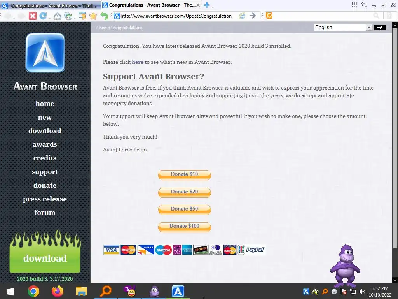The height and width of the screenshot is (299, 398).
Task: Click the orange magnifier tray icon
Action: click(325, 292)
